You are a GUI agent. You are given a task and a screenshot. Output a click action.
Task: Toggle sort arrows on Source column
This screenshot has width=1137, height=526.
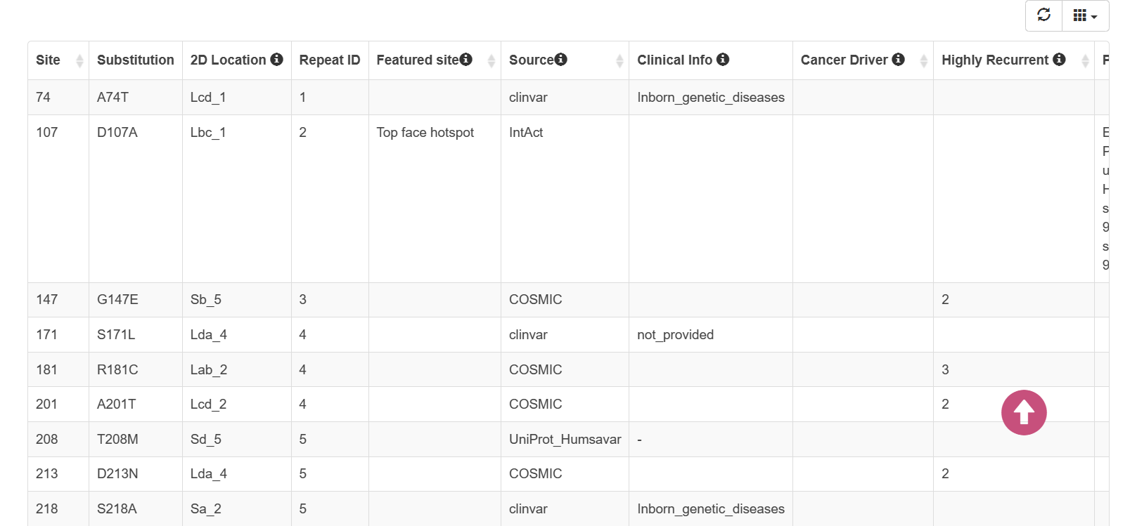[619, 61]
